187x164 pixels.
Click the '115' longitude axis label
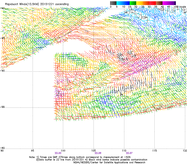click(x=155, y=151)
